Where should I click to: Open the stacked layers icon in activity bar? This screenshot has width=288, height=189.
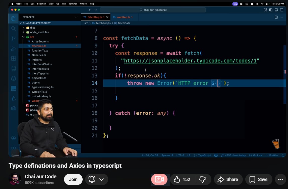coord(13,78)
